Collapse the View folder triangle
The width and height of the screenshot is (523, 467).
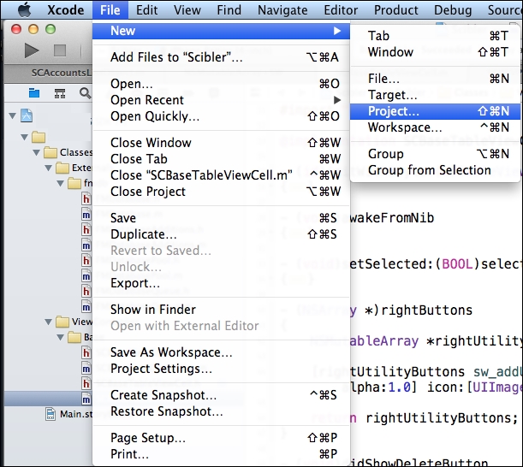[49, 322]
